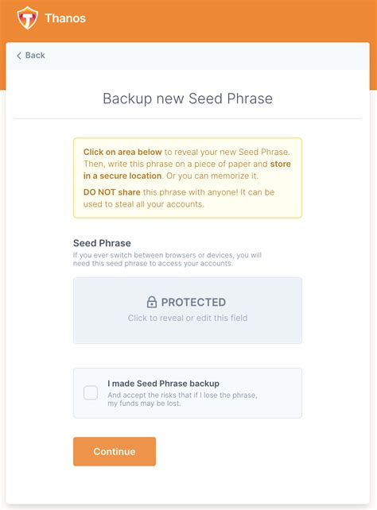Click the Continue button

tap(115, 451)
